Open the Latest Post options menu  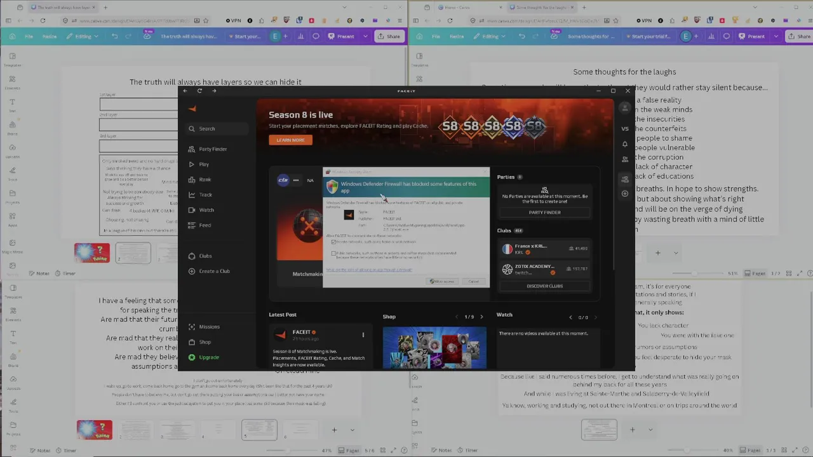(x=363, y=334)
